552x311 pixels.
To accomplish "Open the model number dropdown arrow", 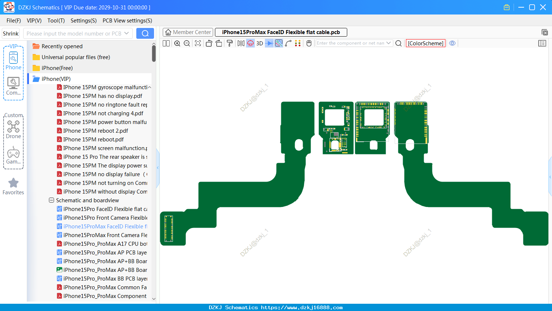I will coord(126,33).
